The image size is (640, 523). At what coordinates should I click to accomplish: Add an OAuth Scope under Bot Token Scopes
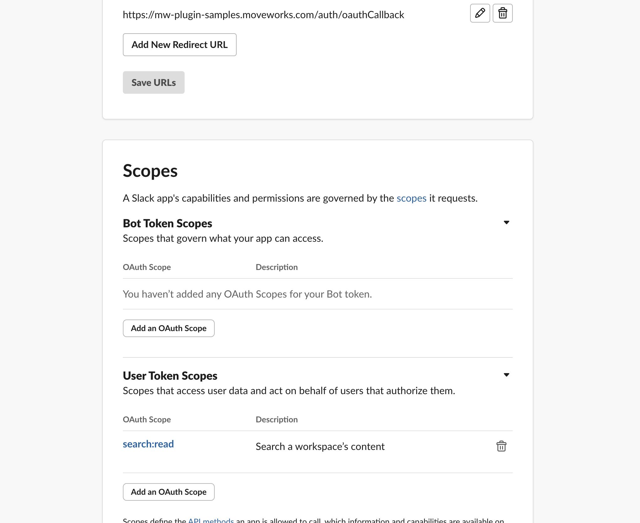coord(169,328)
